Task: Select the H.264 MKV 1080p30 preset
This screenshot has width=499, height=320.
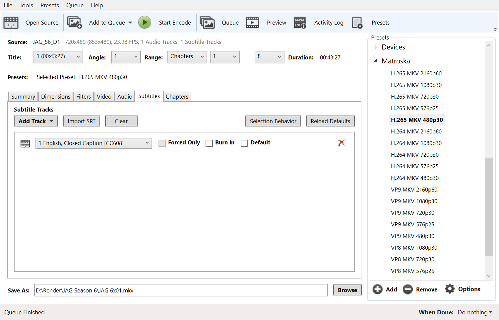Action: (416, 143)
